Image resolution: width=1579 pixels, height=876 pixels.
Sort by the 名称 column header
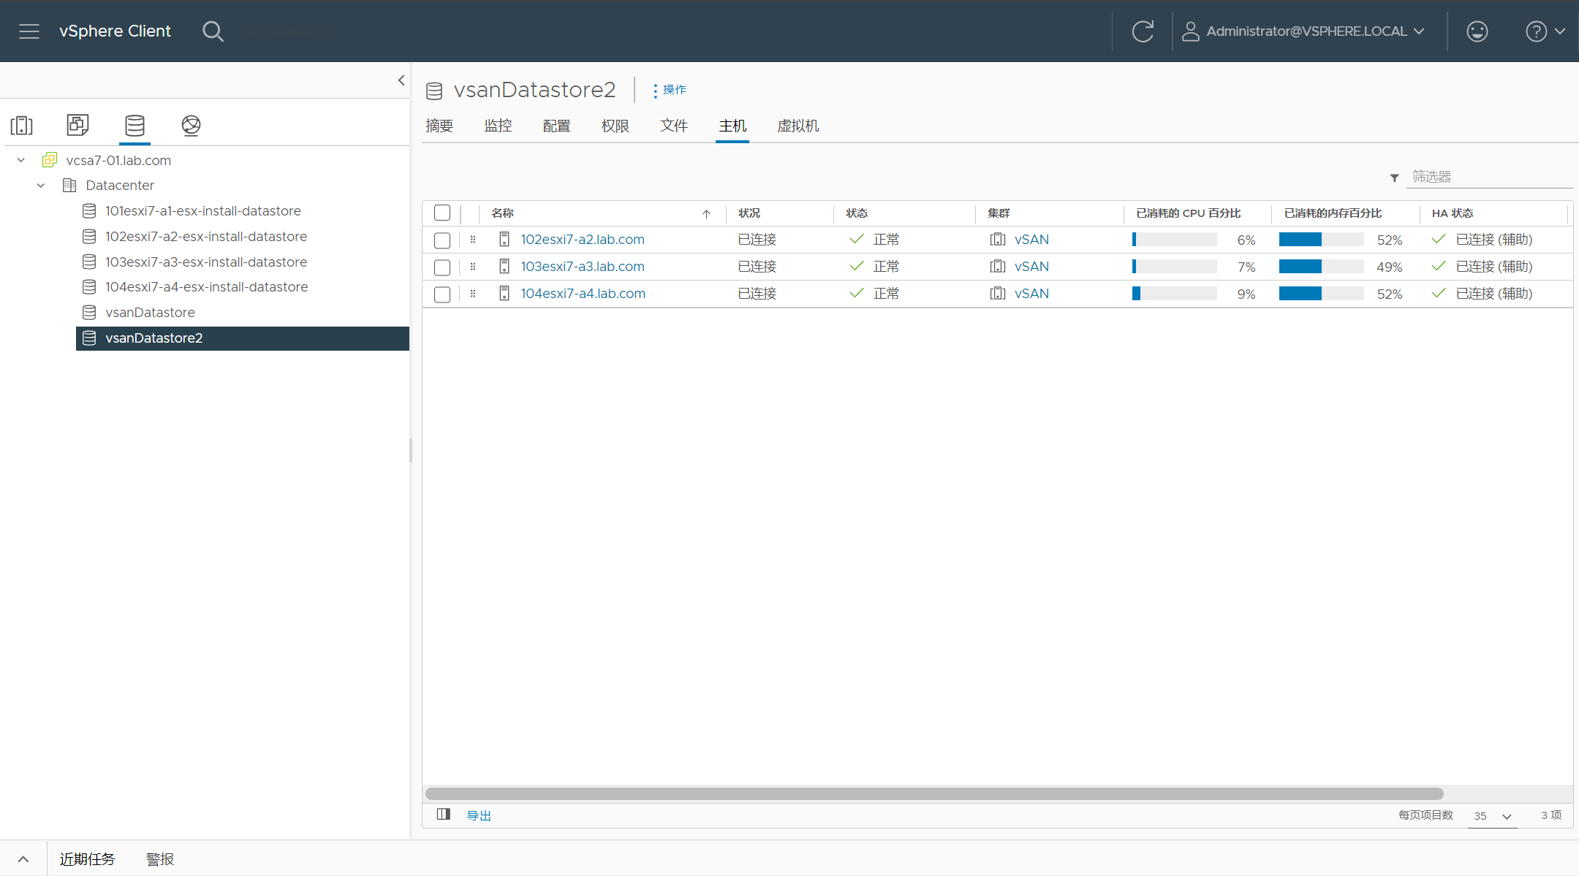[502, 213]
